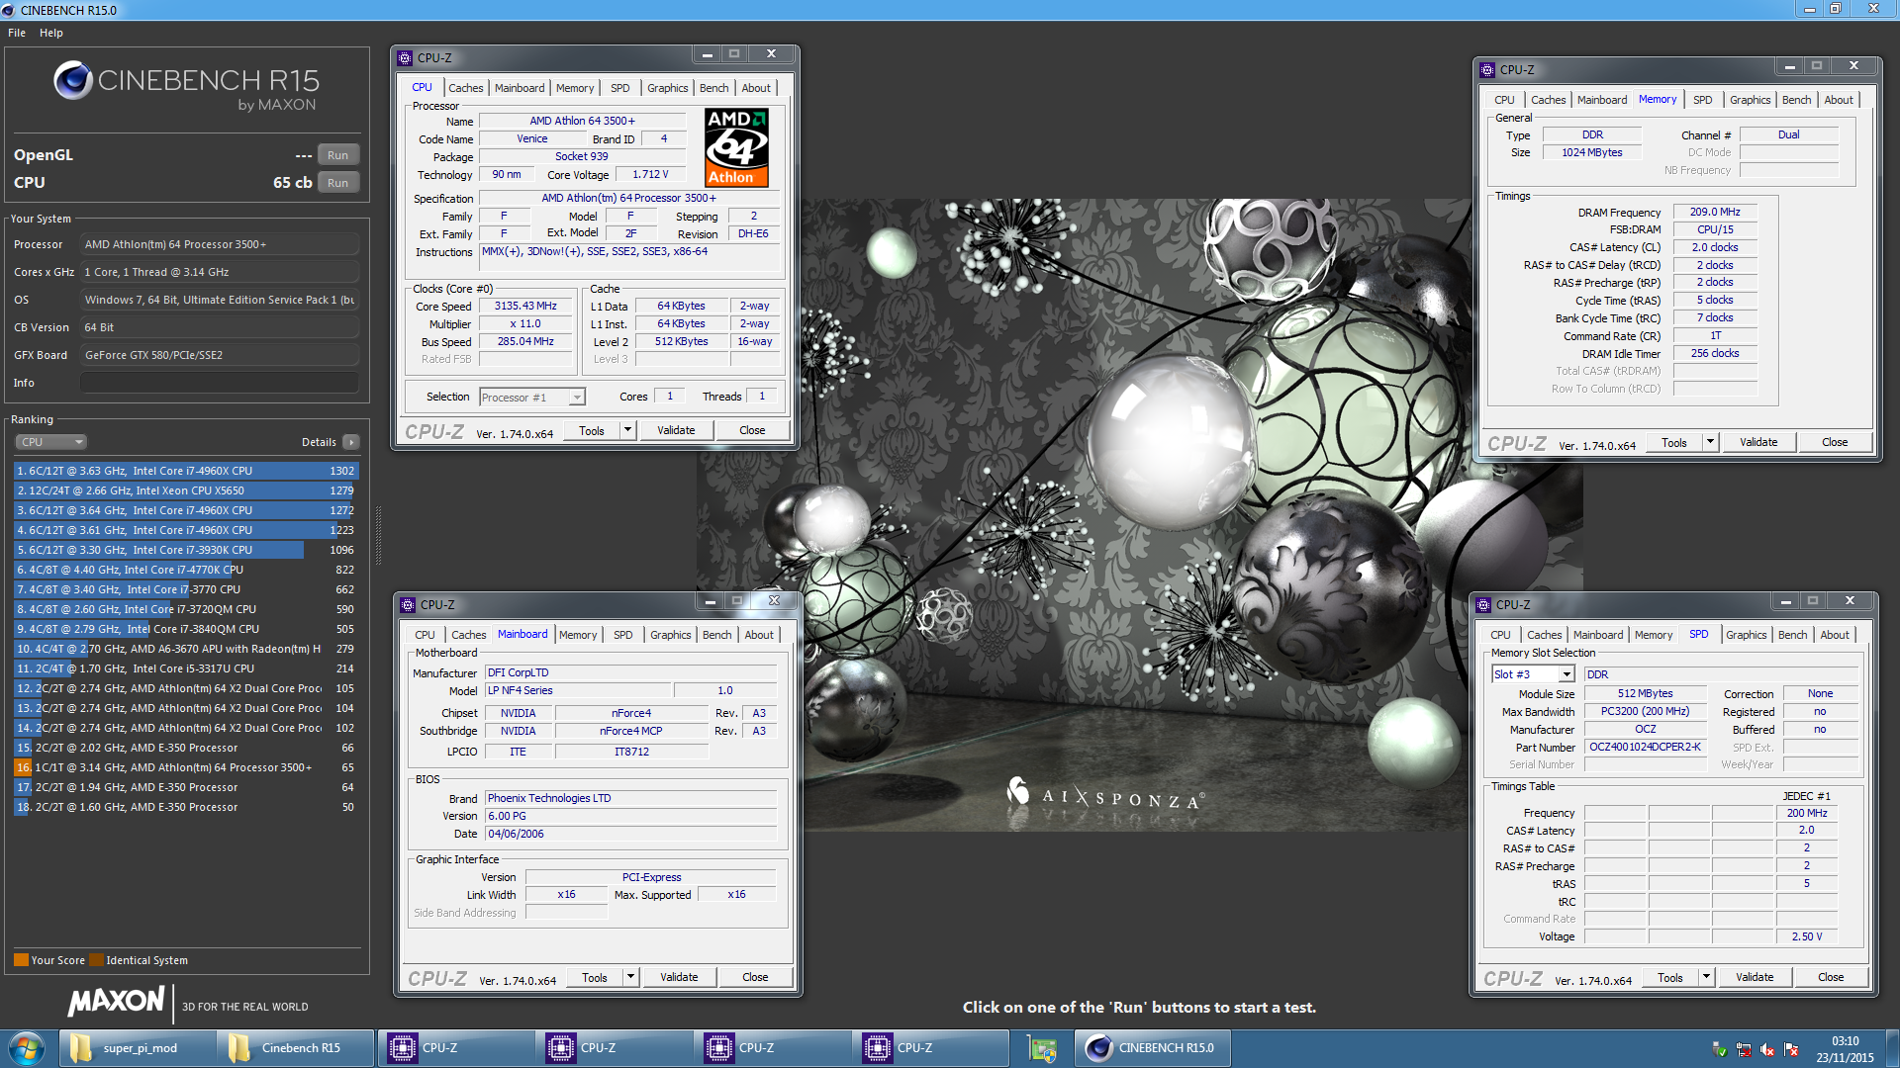Run the CPU benchmark
This screenshot has height=1068, width=1900.
click(x=337, y=183)
